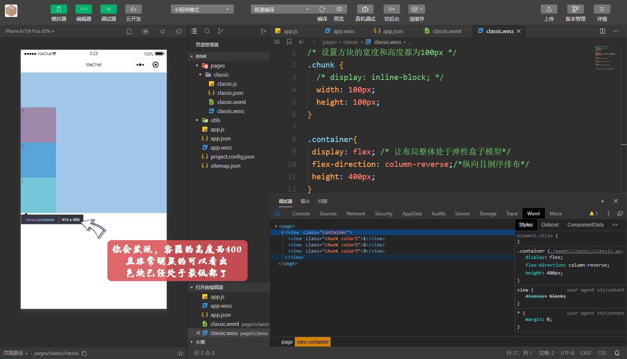Viewport: 627px width, 359px height.
Task: Click the split editor icon
Action: click(x=603, y=31)
